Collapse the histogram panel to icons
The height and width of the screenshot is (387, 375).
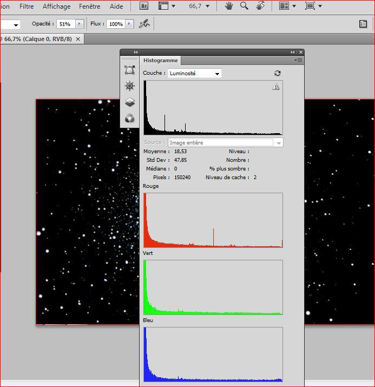click(293, 52)
